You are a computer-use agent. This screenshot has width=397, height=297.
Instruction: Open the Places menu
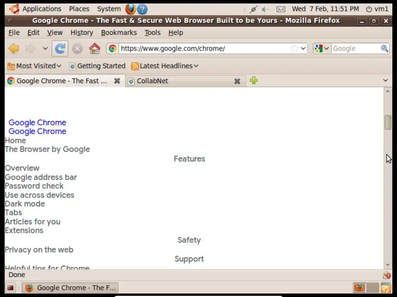click(x=79, y=9)
